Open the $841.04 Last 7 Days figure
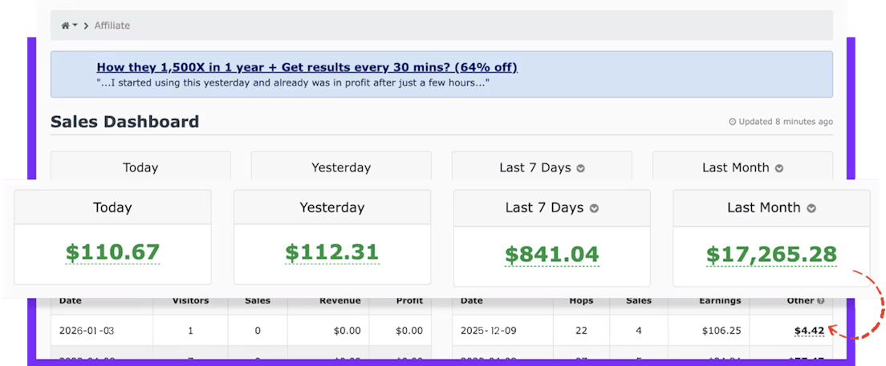The image size is (886, 366). [x=551, y=255]
